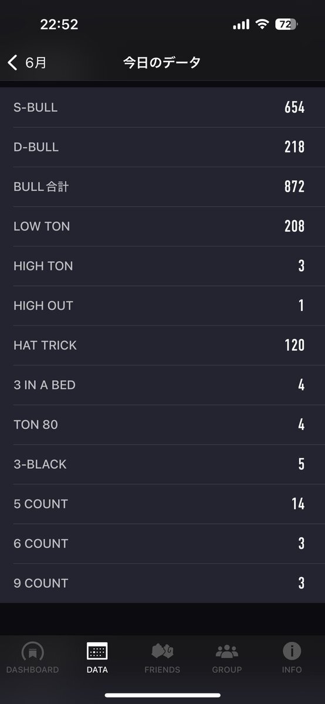Viewport: 325px width, 704px height.
Task: Select the 3-BLACK stat row
Action: tap(162, 464)
